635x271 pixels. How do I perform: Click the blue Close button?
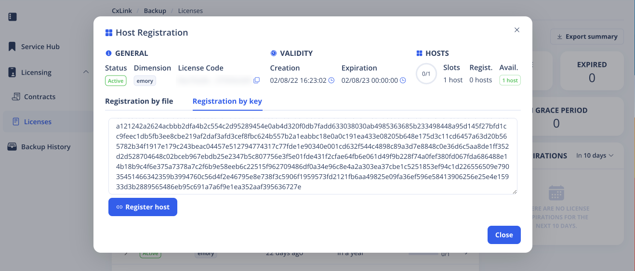coord(503,235)
